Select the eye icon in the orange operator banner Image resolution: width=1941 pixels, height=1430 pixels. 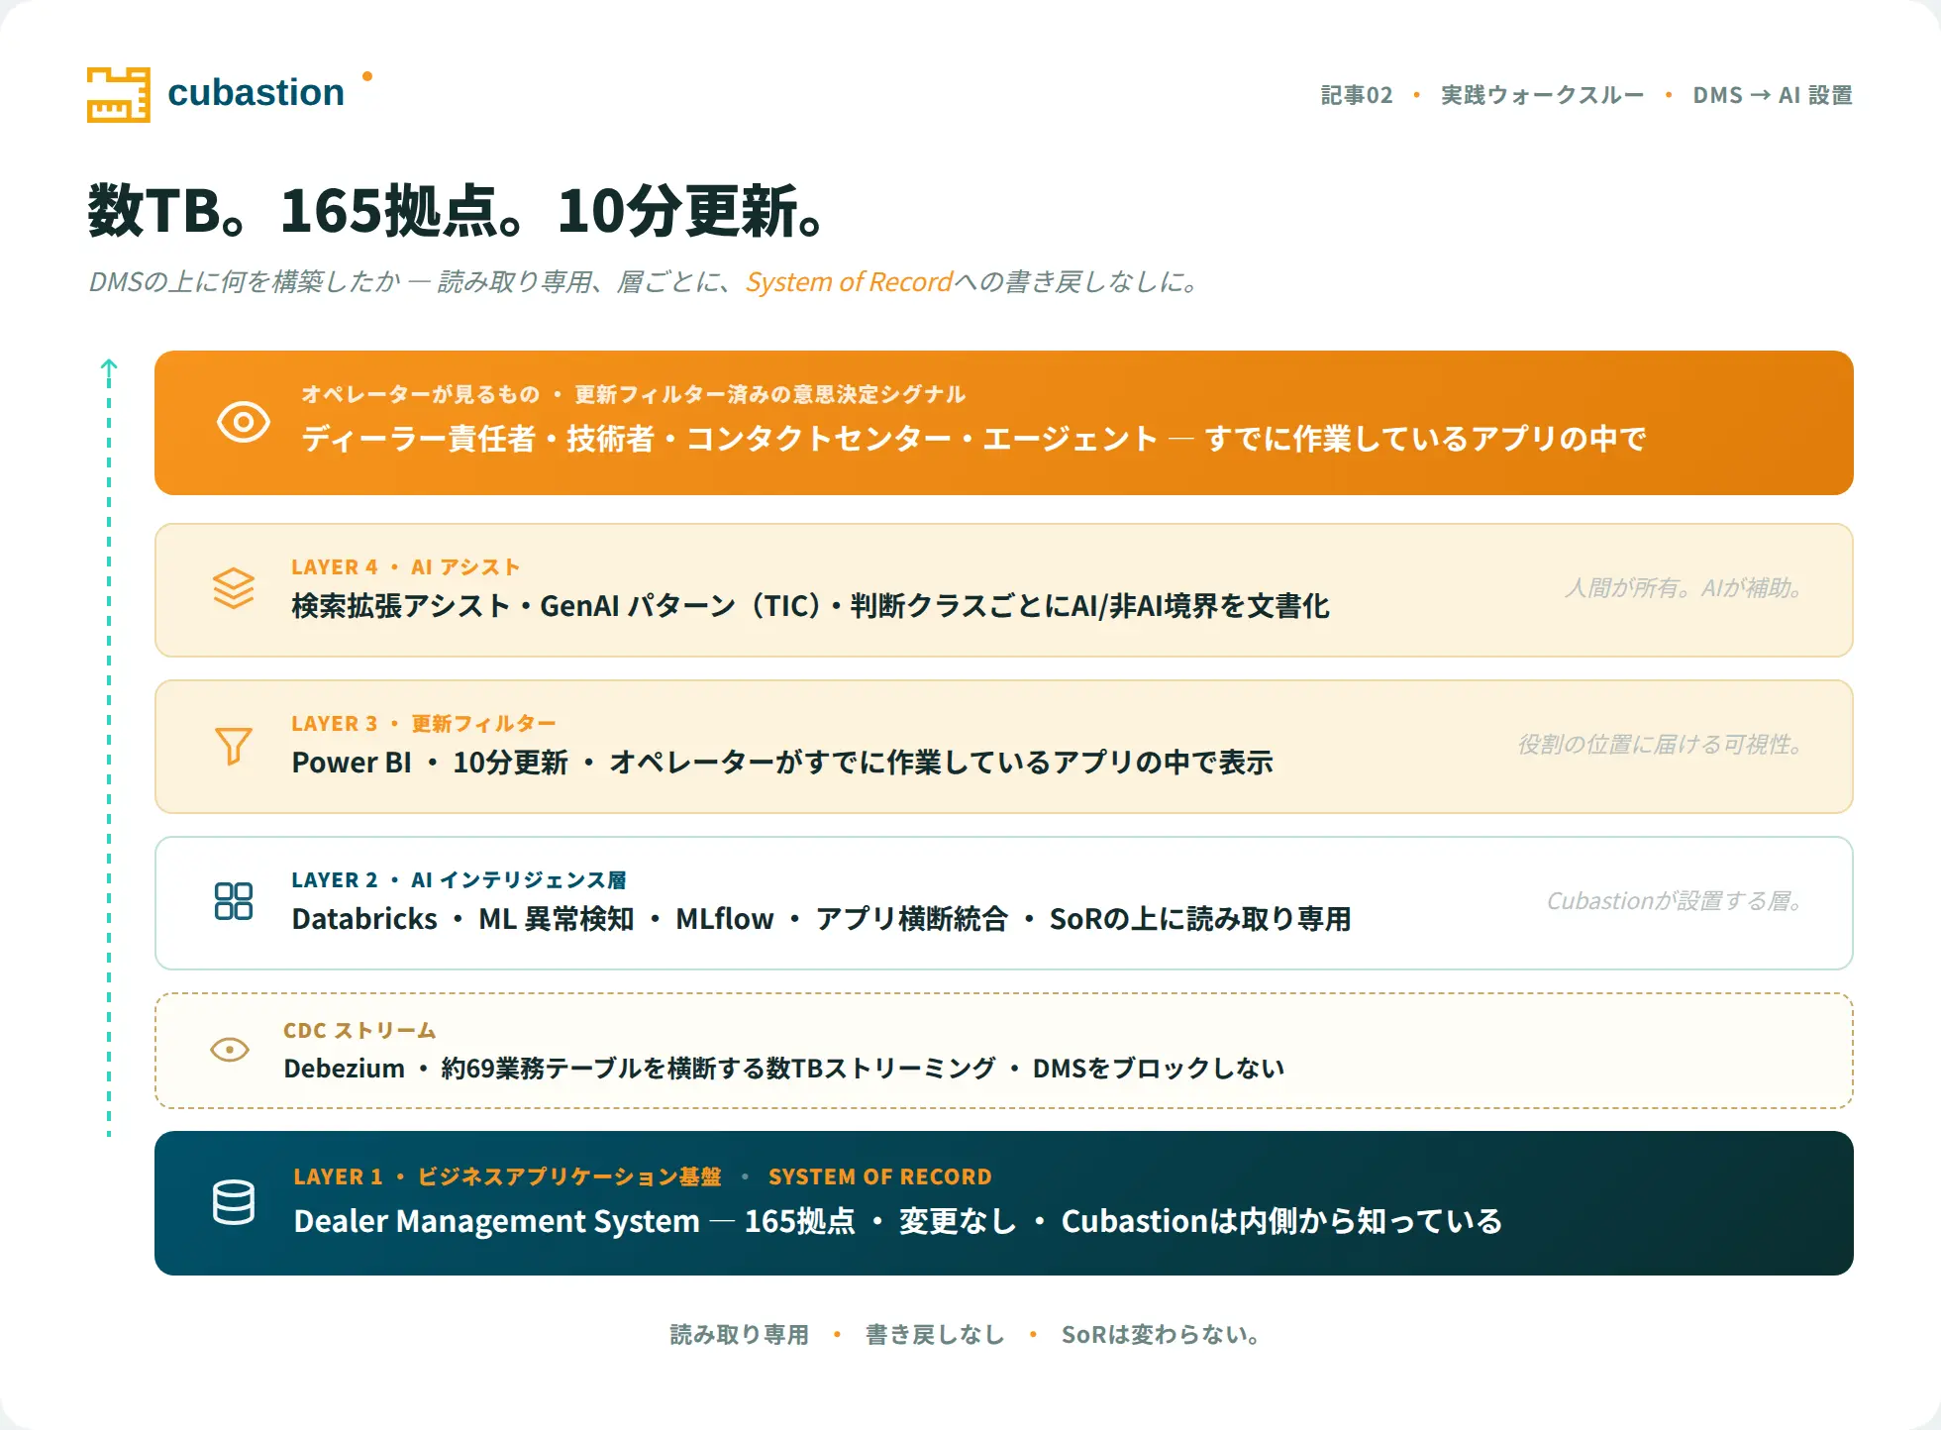click(x=244, y=422)
